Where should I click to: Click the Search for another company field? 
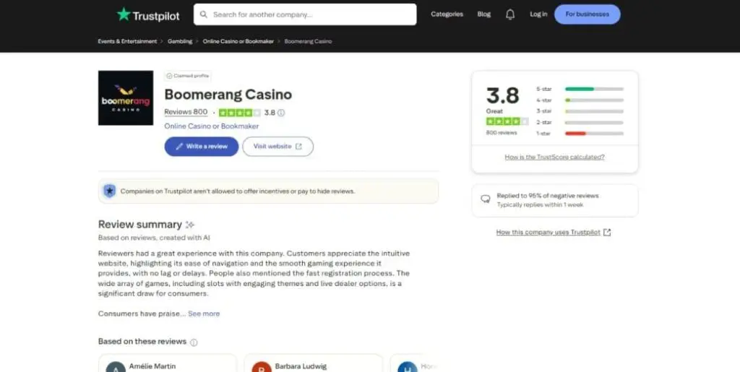tap(311, 14)
